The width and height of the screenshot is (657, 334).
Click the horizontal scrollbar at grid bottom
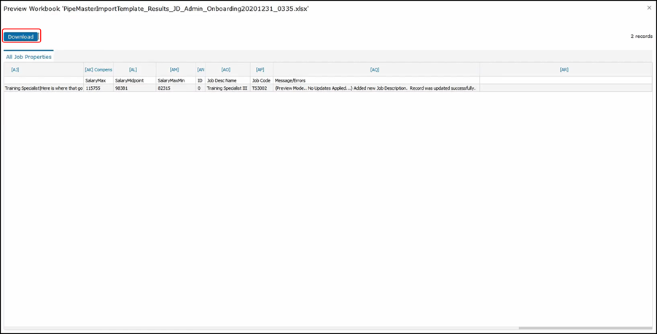tap(585, 328)
